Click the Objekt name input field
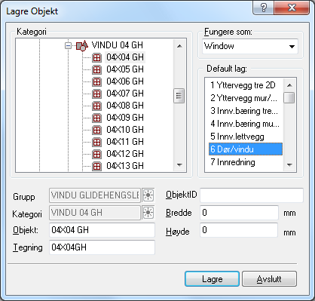This screenshot has height=301, width=315. point(102,230)
